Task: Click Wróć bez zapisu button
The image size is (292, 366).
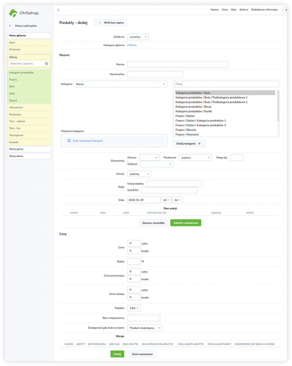Action: pyautogui.click(x=110, y=23)
